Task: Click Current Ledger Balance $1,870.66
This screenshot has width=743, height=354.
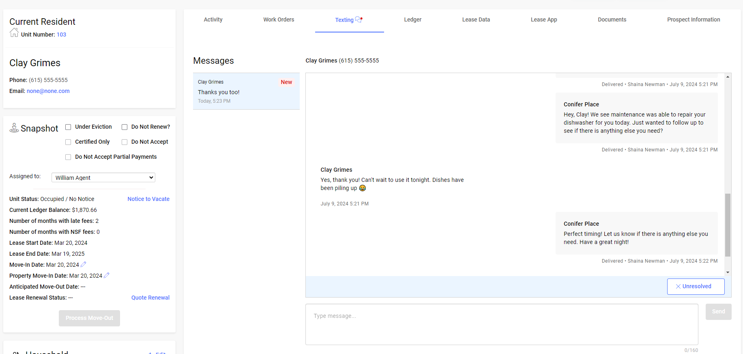Action: [x=53, y=210]
